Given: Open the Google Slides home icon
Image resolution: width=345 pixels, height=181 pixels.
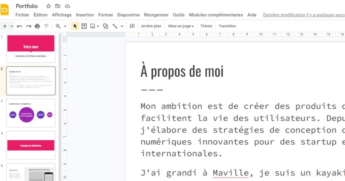Looking at the screenshot, I should click(x=4, y=10).
